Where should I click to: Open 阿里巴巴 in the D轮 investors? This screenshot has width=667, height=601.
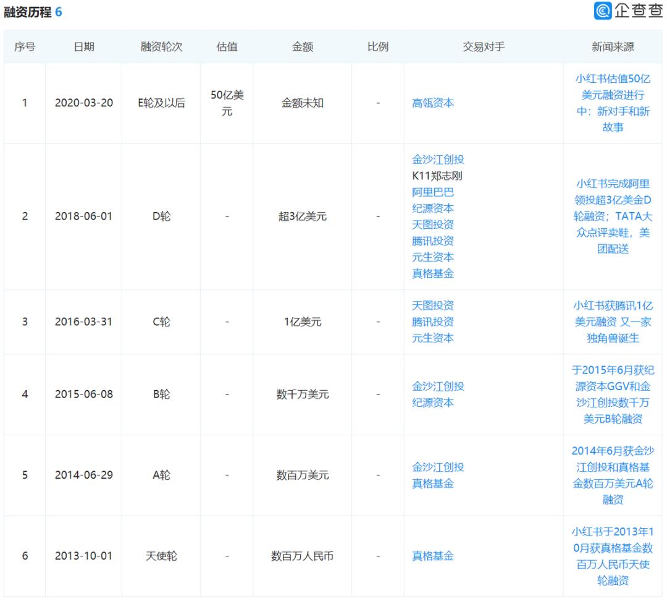point(433,192)
